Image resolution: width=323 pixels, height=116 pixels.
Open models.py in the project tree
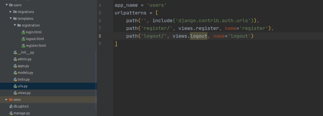[25, 73]
